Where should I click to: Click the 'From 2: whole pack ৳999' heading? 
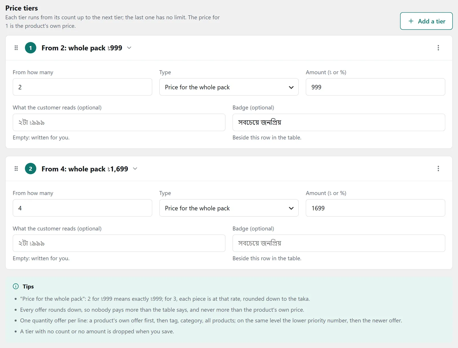82,48
